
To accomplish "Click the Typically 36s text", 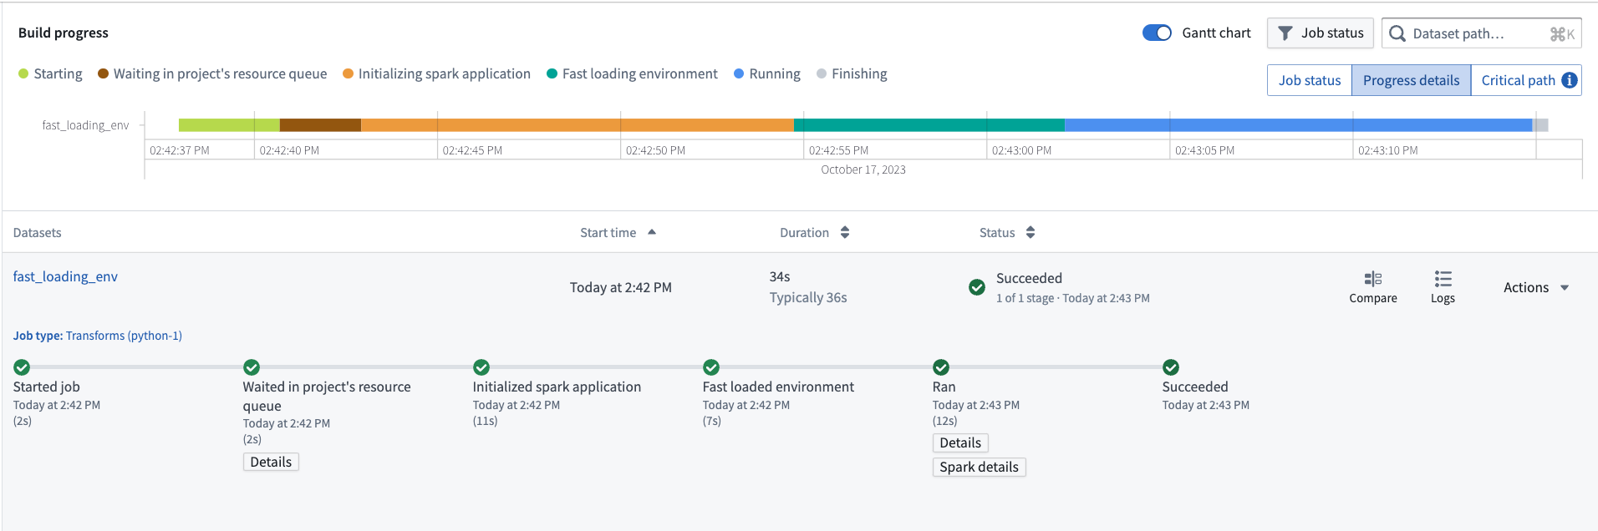I will tap(808, 297).
